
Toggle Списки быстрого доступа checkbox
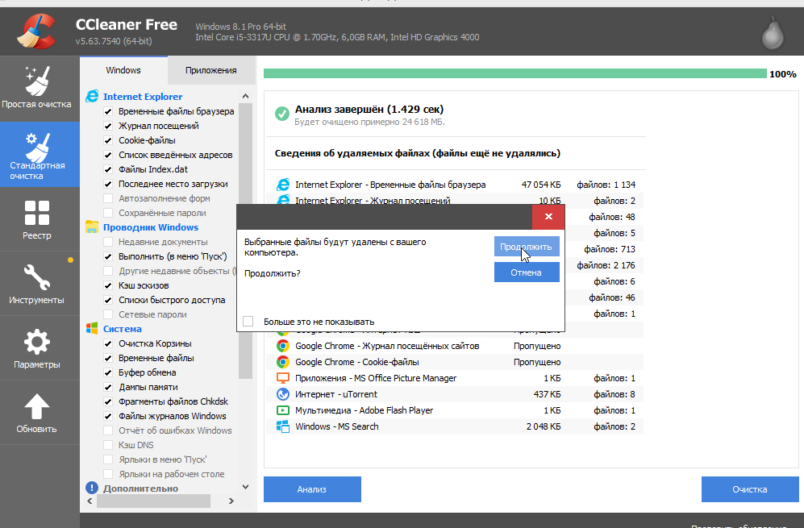click(x=108, y=300)
